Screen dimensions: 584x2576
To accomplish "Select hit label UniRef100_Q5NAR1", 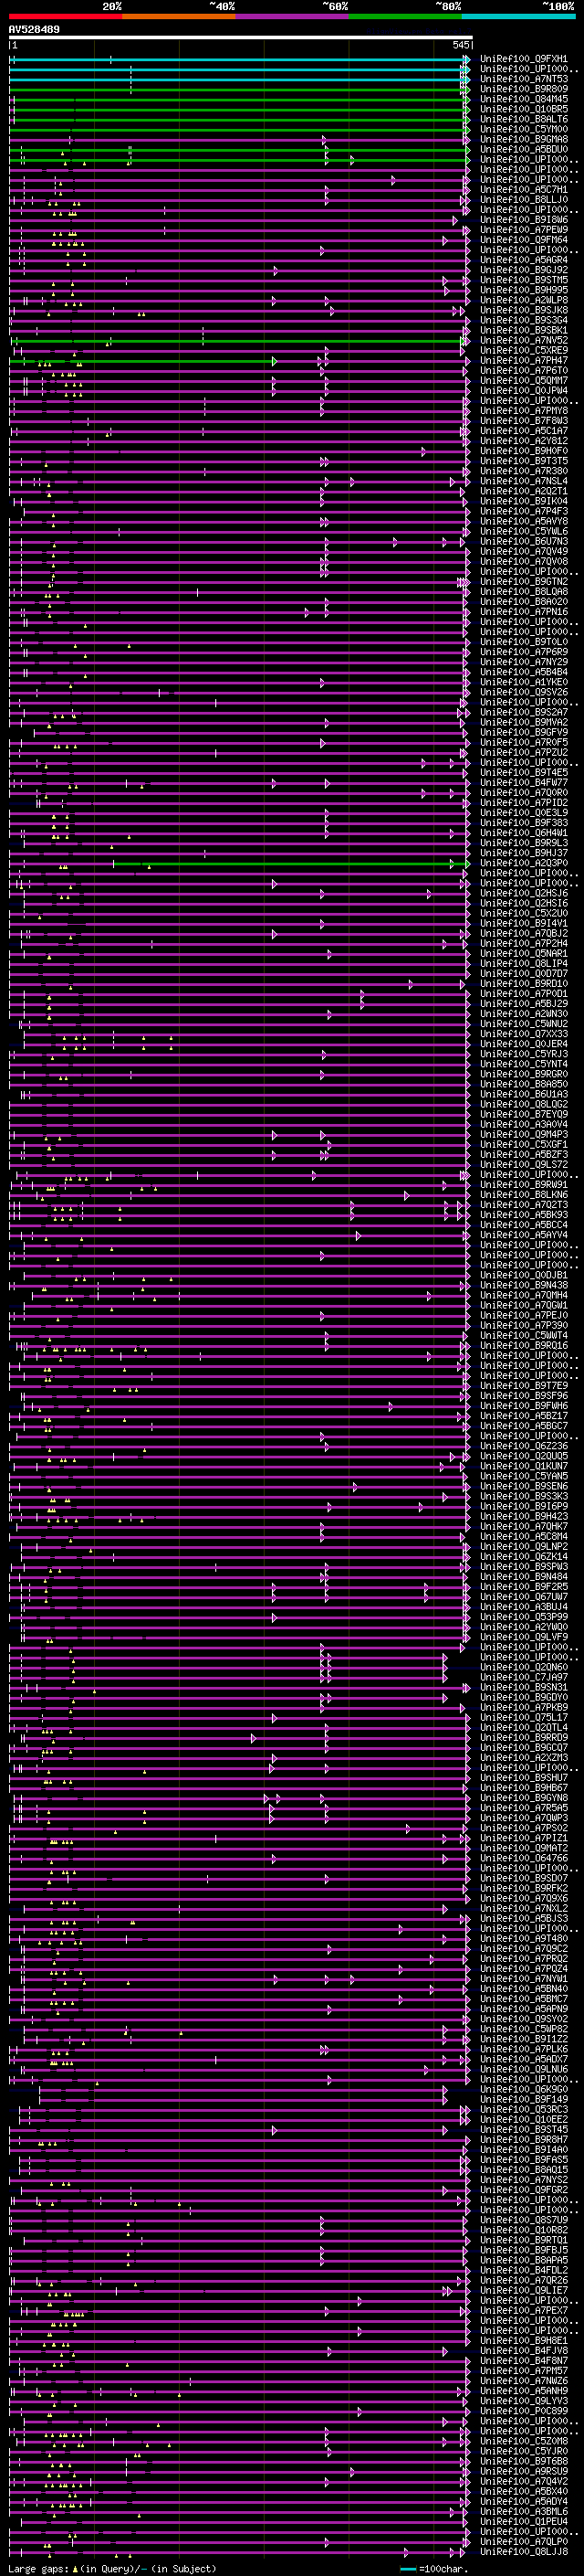I will 524,953.
